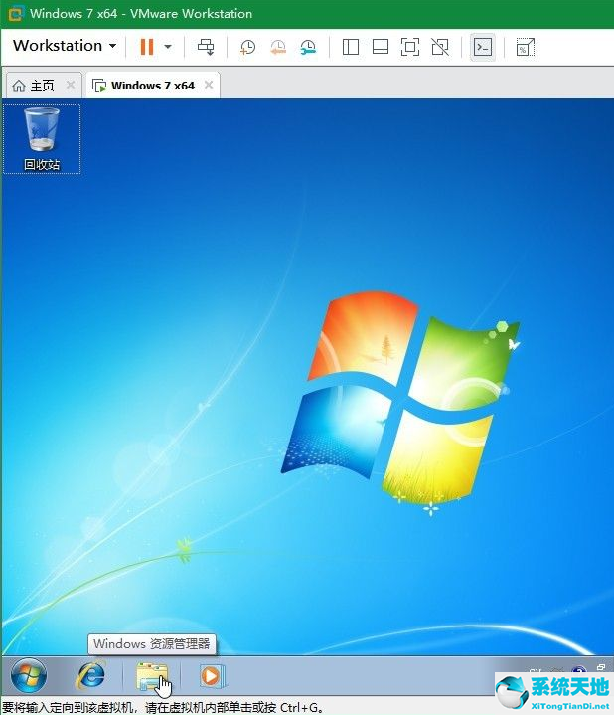Toggle the thumbnail bar view
Viewport: 614px width, 715px height.
click(x=381, y=47)
